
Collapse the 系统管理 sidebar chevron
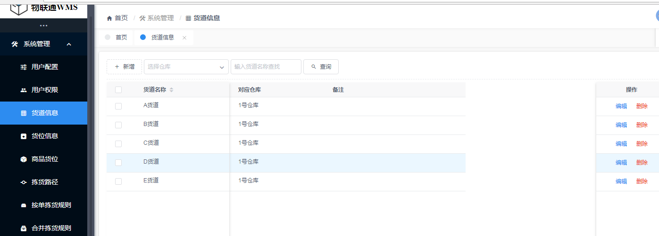coord(69,44)
